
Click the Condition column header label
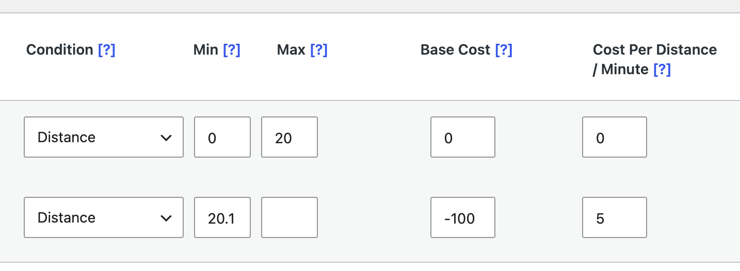click(60, 50)
